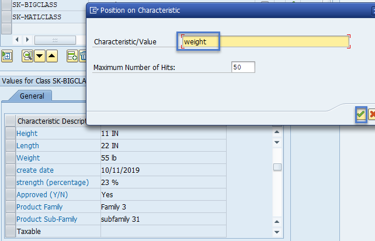Click the delete trash can icon
Viewport: 375px width, 241px height.
coord(83,56)
